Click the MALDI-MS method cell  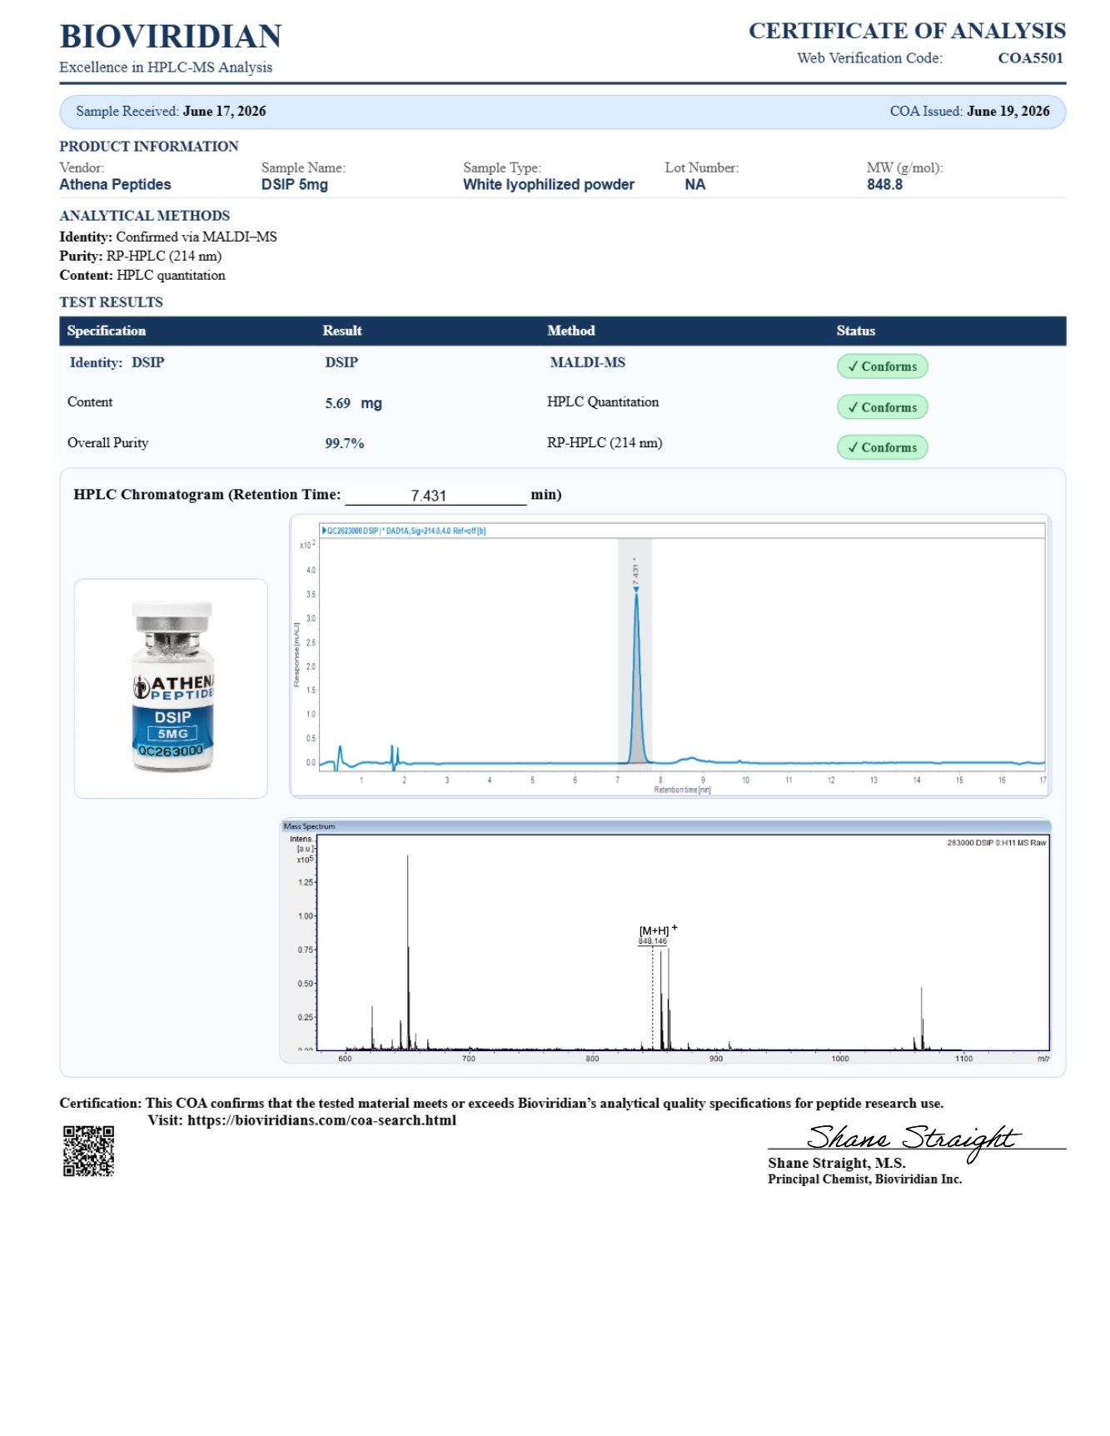pyautogui.click(x=587, y=362)
